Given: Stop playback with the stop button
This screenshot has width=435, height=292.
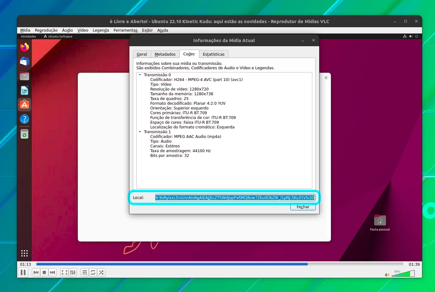Looking at the screenshot, I should (44, 272).
